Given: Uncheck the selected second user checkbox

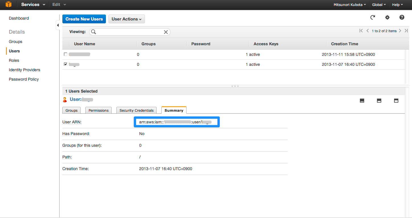Looking at the screenshot, I should tap(65, 64).
